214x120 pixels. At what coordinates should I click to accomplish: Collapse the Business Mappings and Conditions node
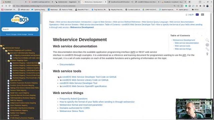[x=4, y=51]
